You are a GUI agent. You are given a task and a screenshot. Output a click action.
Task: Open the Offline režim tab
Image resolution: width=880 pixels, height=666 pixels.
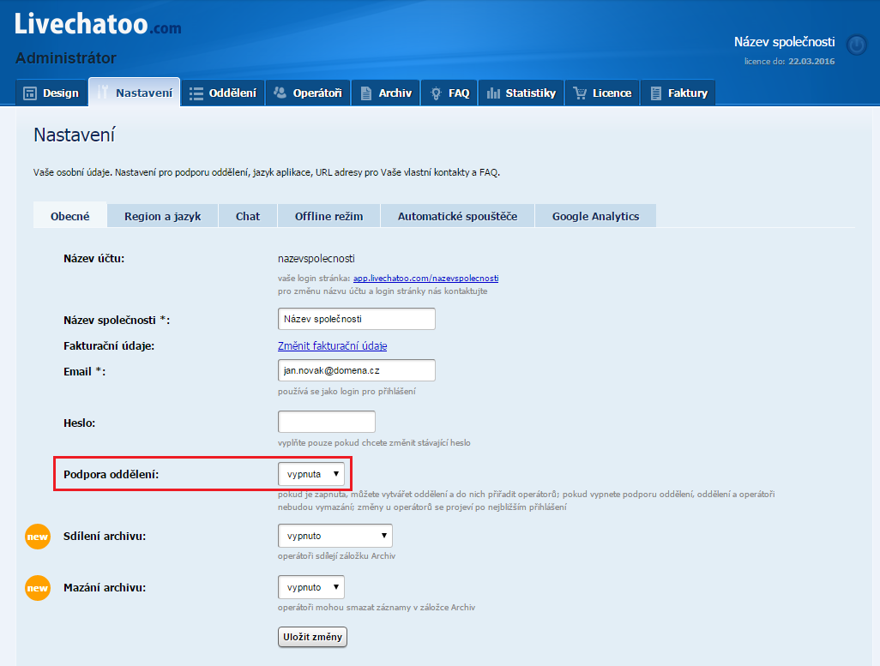point(328,216)
